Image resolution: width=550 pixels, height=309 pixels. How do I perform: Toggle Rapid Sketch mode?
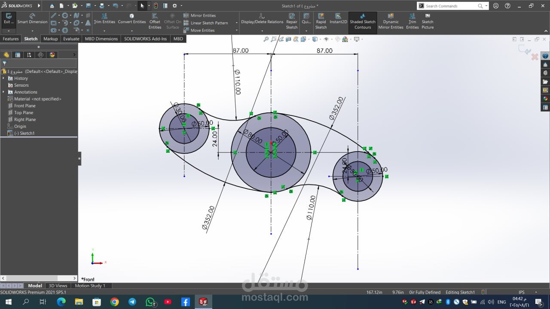(321, 21)
